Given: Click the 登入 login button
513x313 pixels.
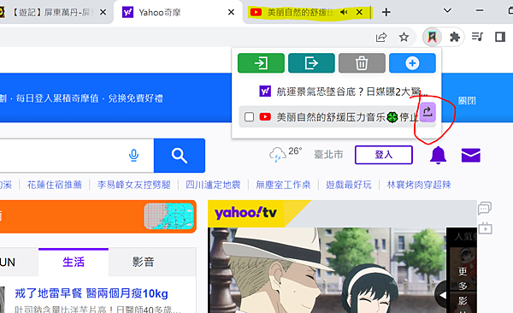Looking at the screenshot, I should (x=383, y=155).
